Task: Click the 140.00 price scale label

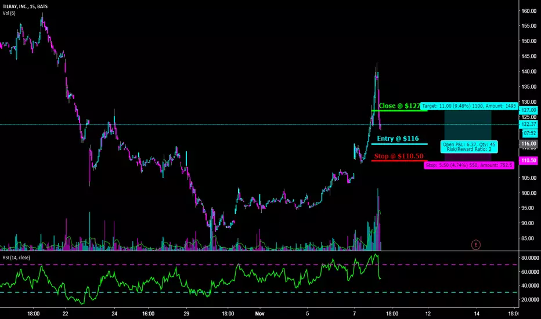Action: click(529, 71)
